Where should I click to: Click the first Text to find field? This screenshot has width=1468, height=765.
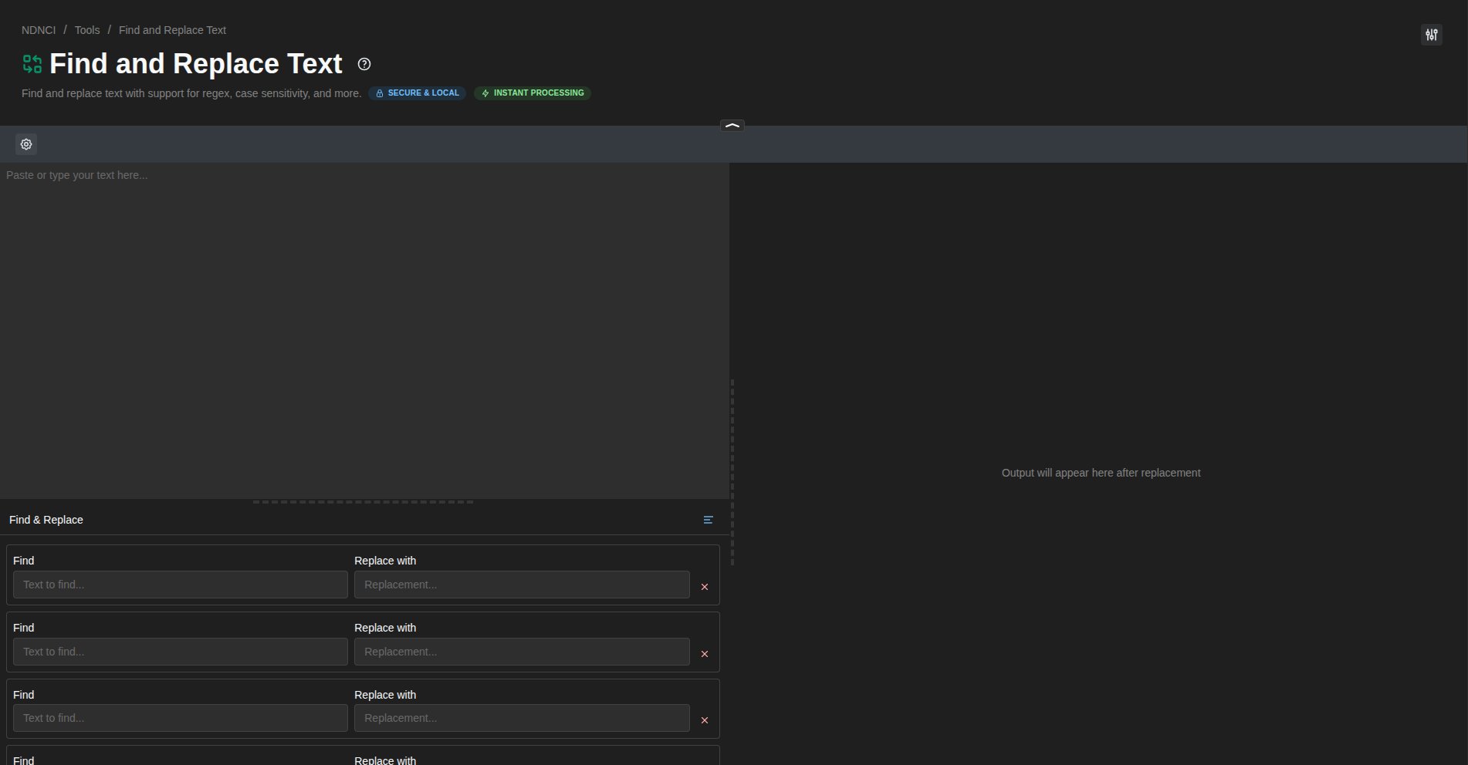(x=180, y=585)
